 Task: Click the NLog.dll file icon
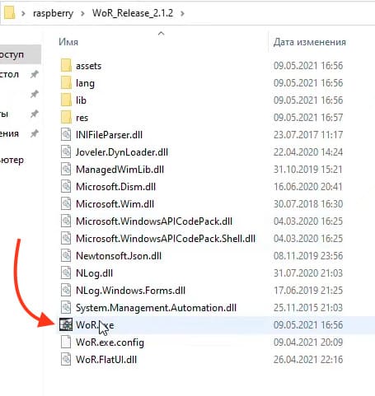coord(66,273)
